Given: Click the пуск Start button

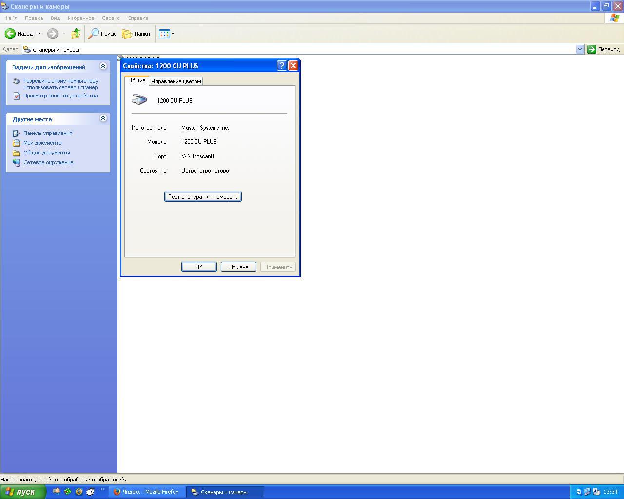Looking at the screenshot, I should pyautogui.click(x=23, y=492).
